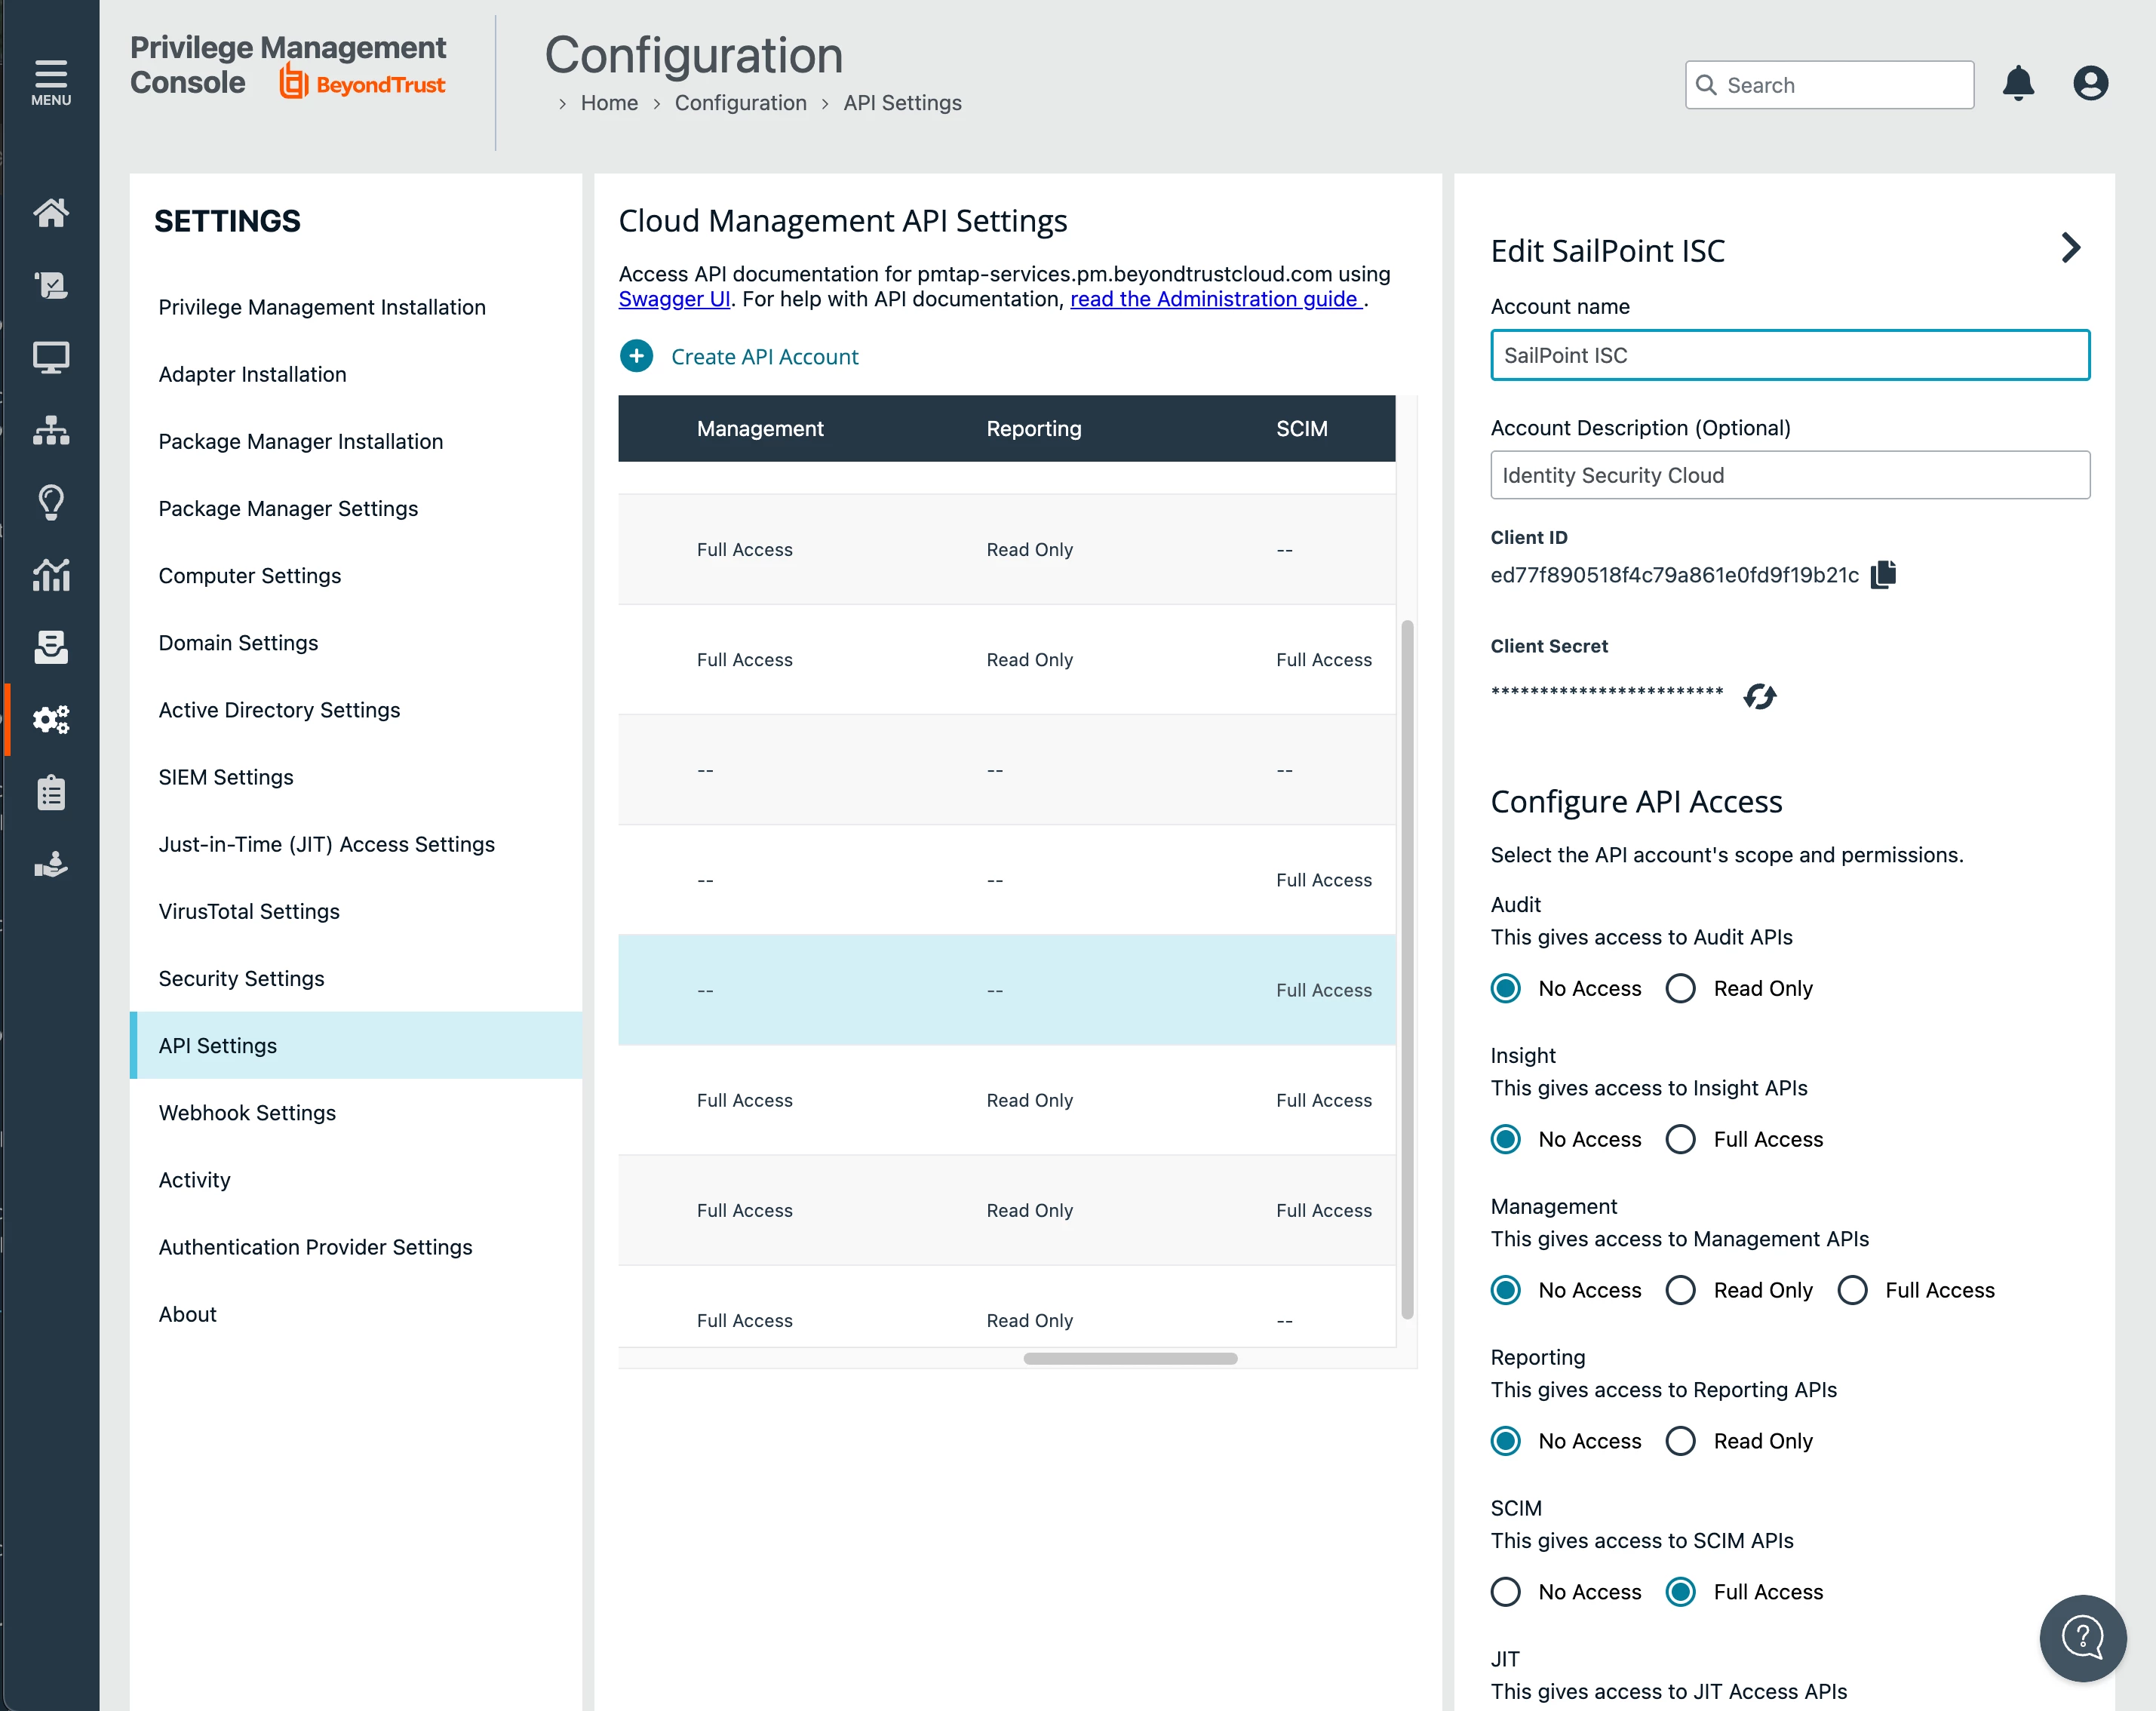Click the BeyondTrust logo
The width and height of the screenshot is (2156, 1711).
point(363,83)
